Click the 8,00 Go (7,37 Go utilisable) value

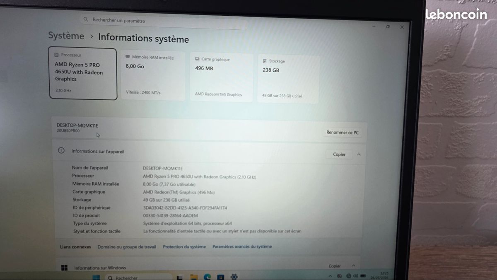tap(169, 184)
